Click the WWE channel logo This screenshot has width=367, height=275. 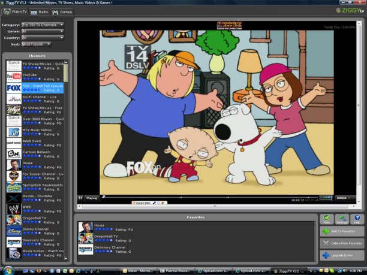tap(14, 209)
